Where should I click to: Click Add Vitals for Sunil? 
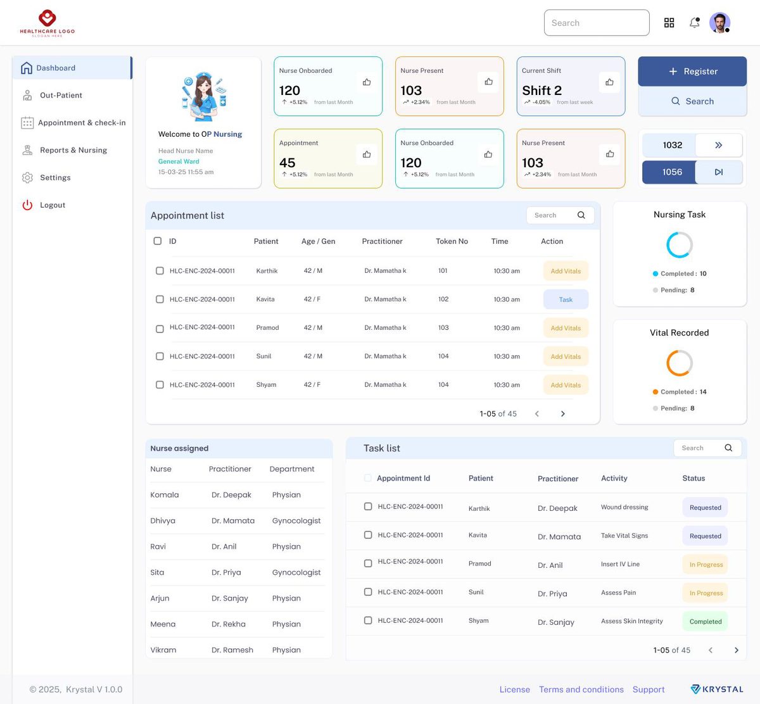click(566, 356)
